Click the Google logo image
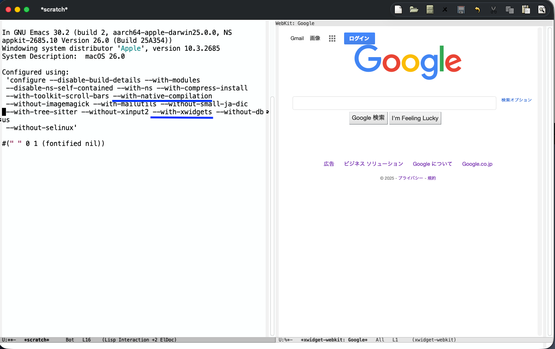 click(408, 62)
